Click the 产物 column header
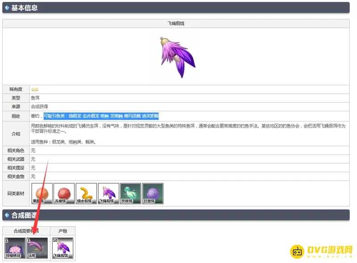357x263 pixels. [x=62, y=231]
